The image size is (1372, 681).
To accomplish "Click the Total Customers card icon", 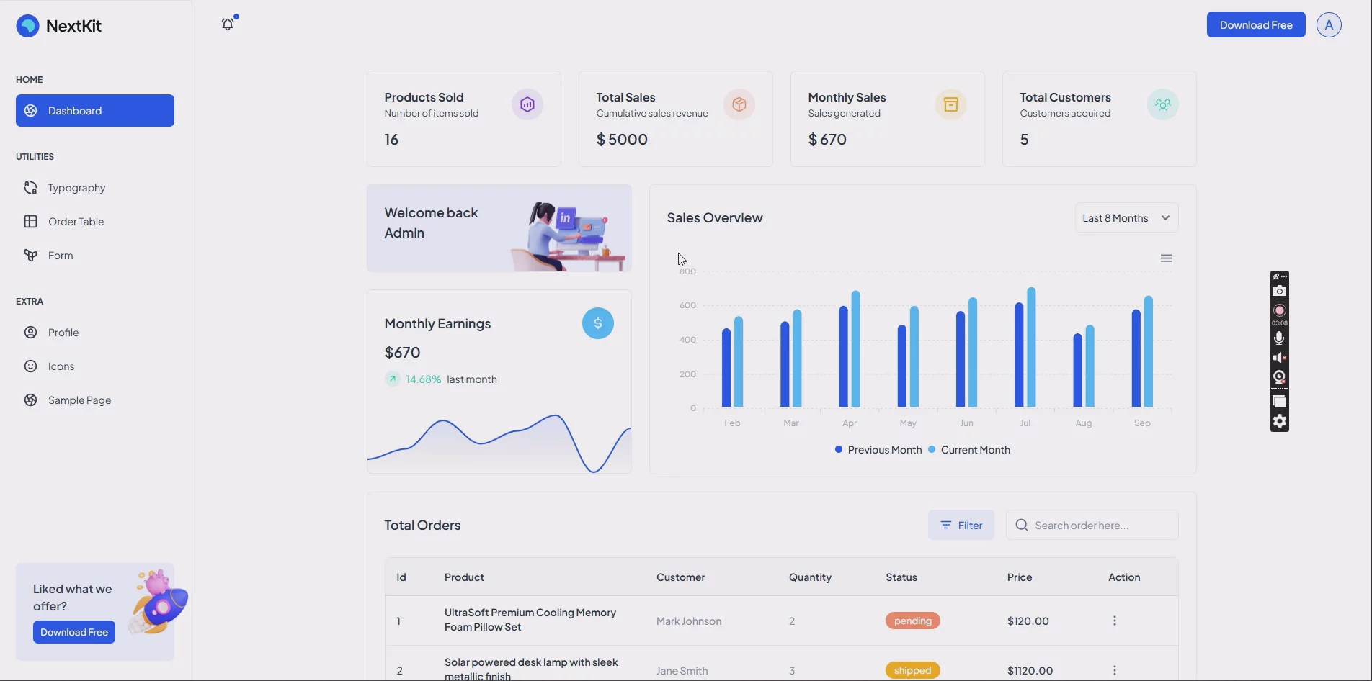I will pos(1162,105).
